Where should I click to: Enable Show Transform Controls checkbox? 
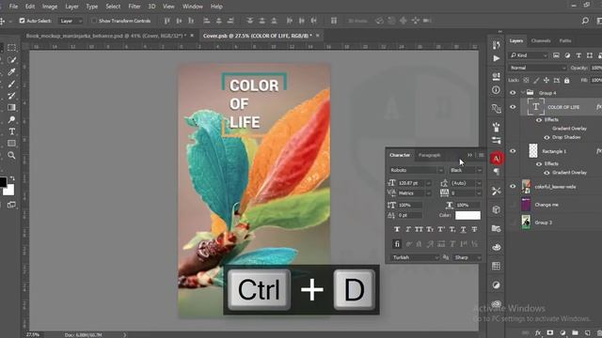pos(94,21)
